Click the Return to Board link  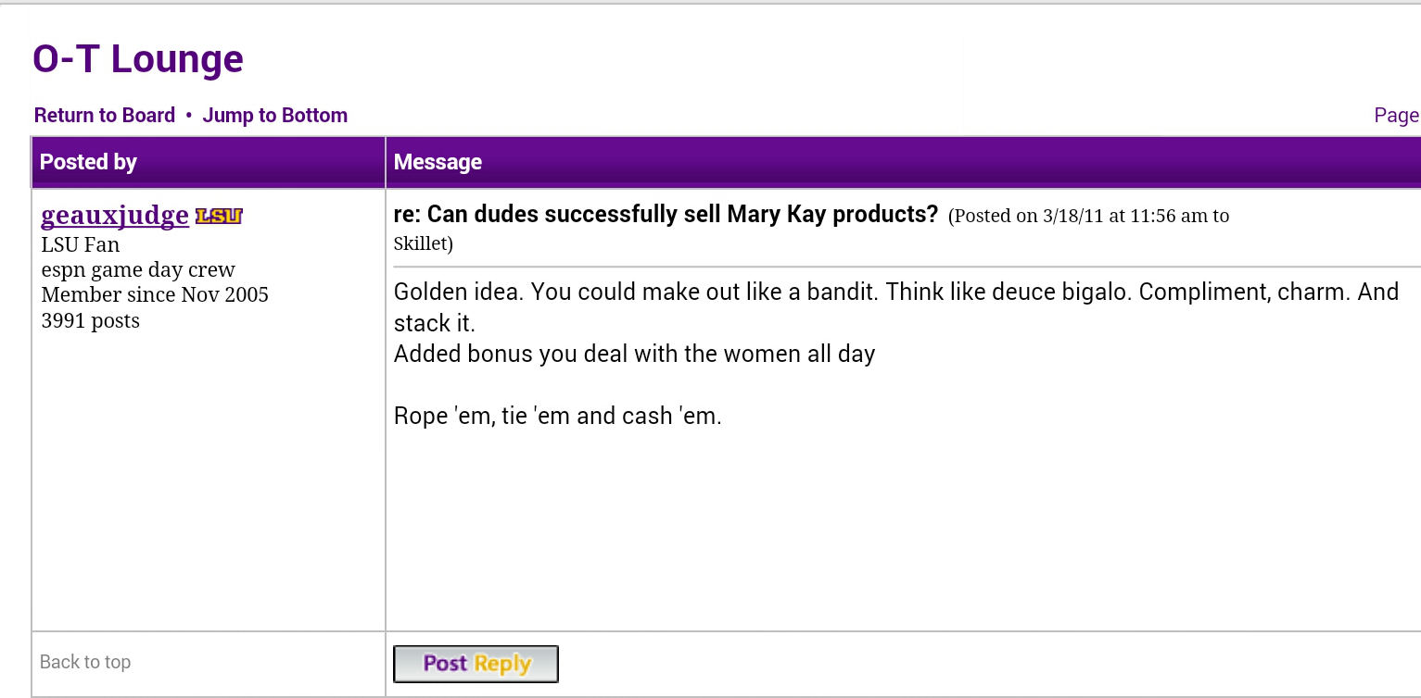[x=105, y=116]
